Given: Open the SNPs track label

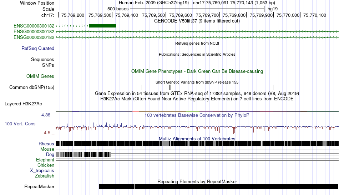Looking at the screenshot, I should [x=48, y=65].
